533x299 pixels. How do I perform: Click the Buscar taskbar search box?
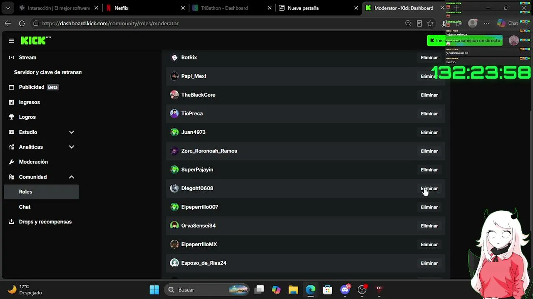[x=207, y=289]
